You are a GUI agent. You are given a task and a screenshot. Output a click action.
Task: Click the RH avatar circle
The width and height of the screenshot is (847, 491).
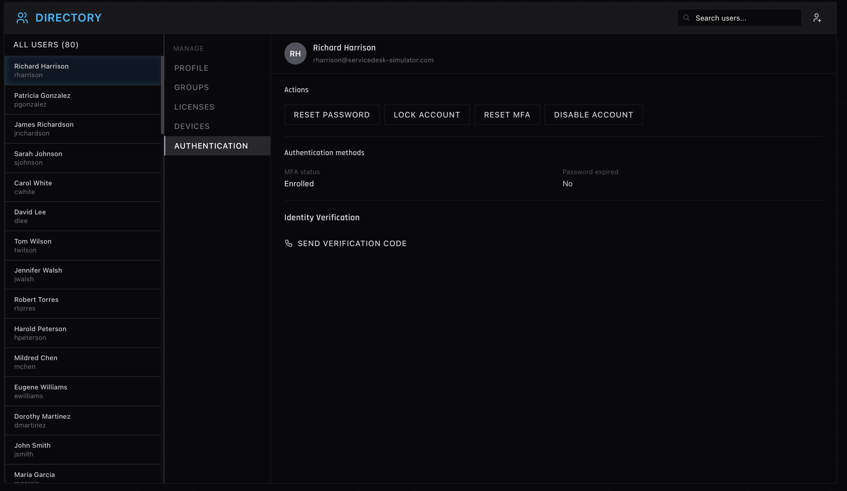[295, 53]
